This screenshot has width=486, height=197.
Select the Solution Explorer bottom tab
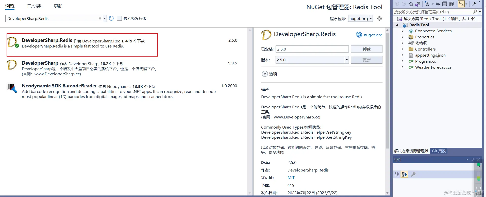coord(411,151)
